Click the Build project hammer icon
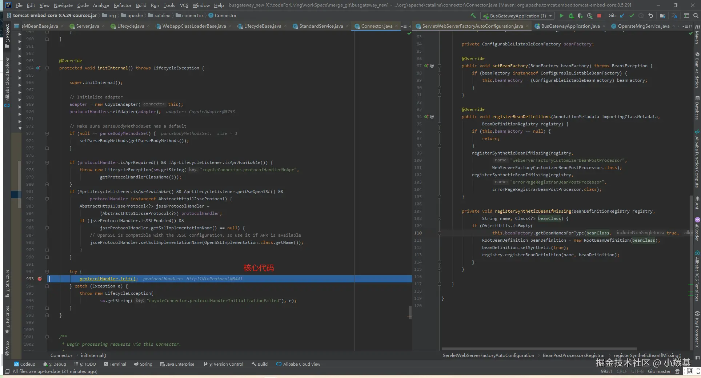This screenshot has height=378, width=701. (x=473, y=16)
